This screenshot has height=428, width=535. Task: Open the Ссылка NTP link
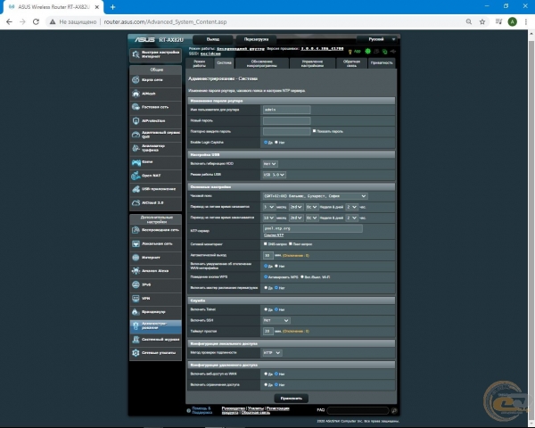point(274,235)
